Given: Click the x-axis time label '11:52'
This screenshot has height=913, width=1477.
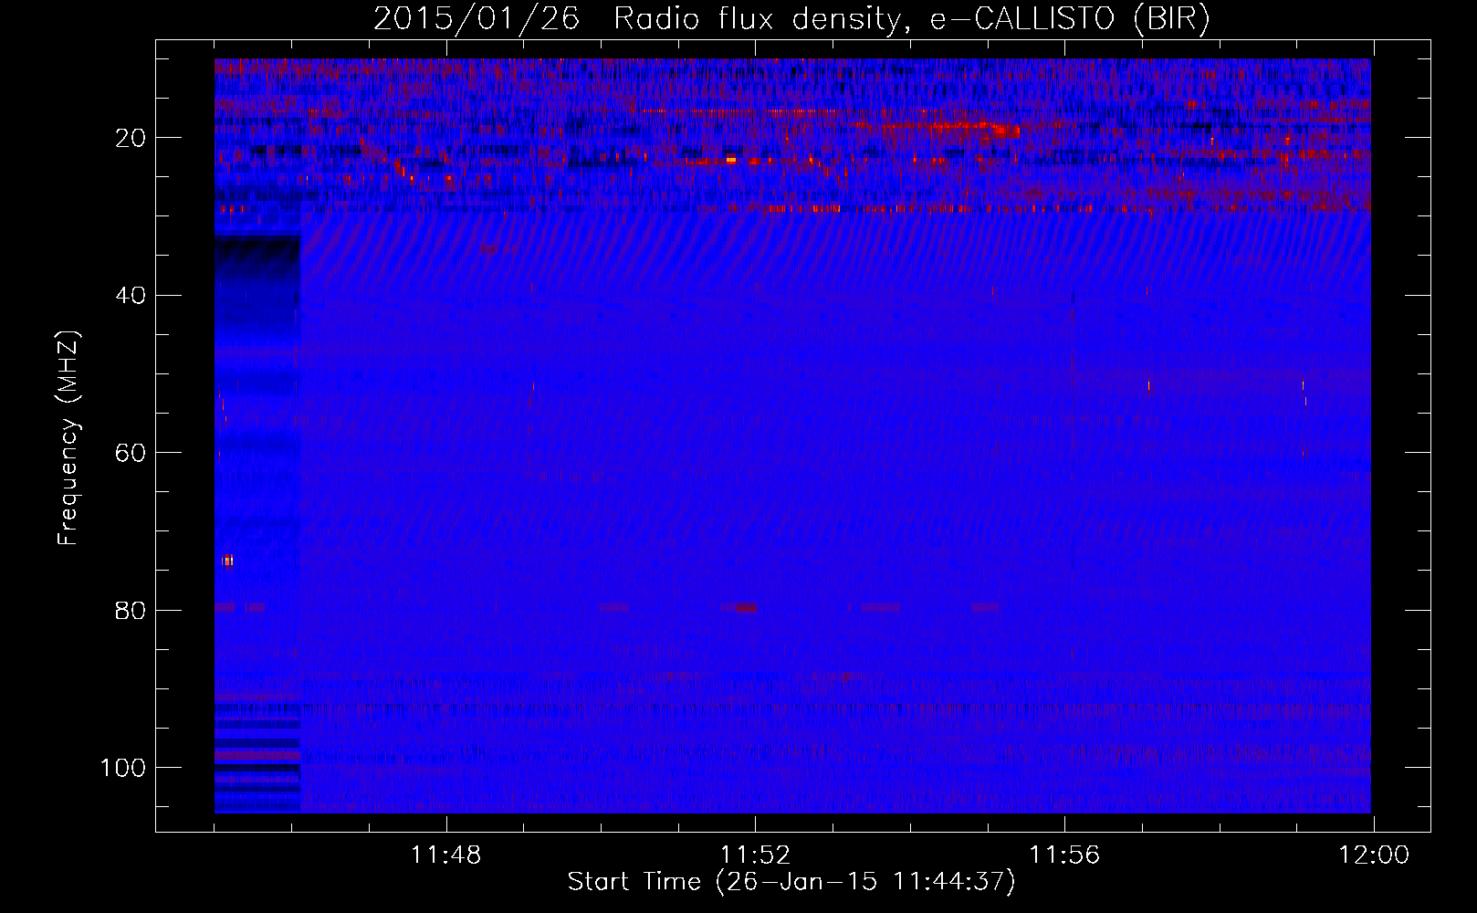Looking at the screenshot, I should pos(755,855).
